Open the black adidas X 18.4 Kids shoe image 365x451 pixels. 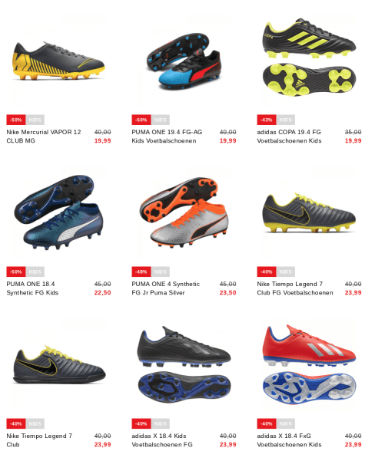[x=184, y=364]
